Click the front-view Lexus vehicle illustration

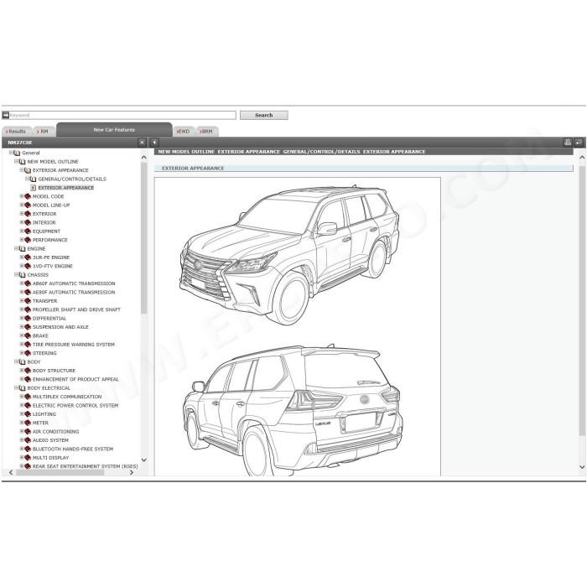point(289,255)
